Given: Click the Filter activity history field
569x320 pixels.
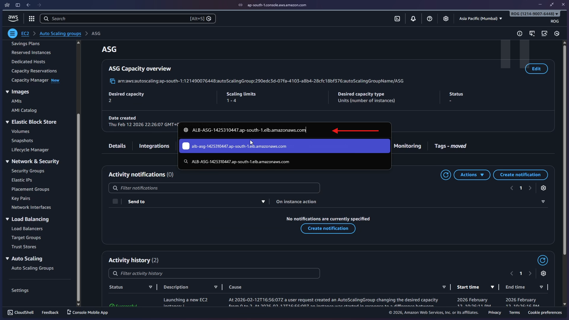Looking at the screenshot, I should (214, 273).
